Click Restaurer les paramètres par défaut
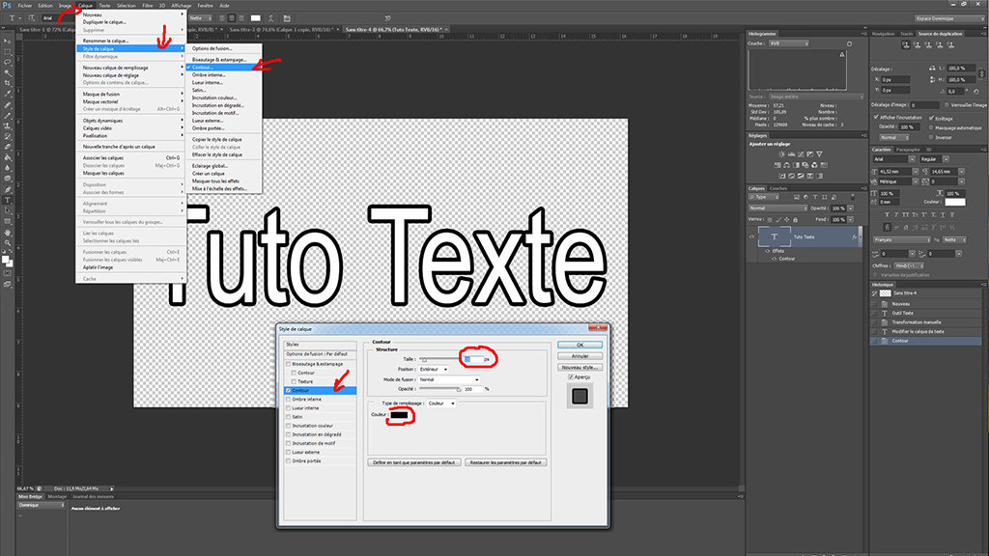 coord(505,462)
